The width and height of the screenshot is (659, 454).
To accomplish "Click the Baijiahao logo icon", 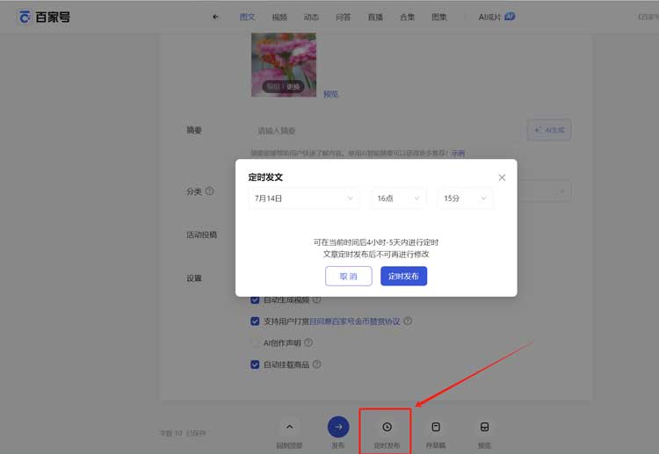I will (x=25, y=17).
